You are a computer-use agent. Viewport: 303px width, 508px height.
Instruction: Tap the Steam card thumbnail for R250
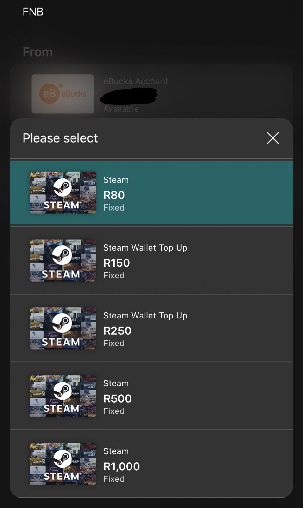(x=63, y=329)
